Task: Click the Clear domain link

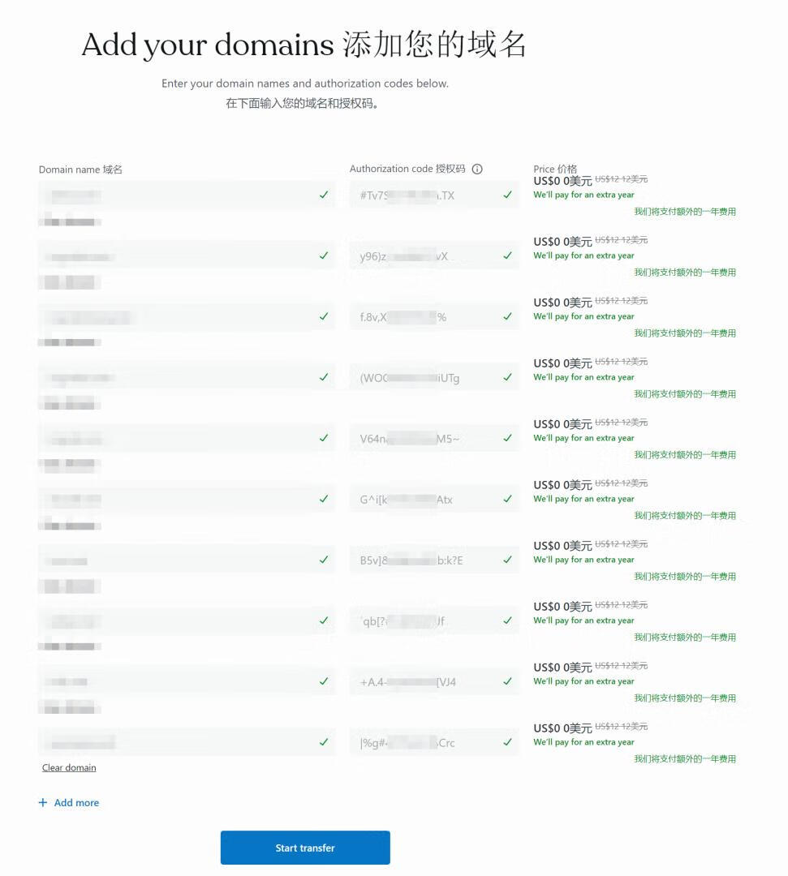Action: point(69,767)
